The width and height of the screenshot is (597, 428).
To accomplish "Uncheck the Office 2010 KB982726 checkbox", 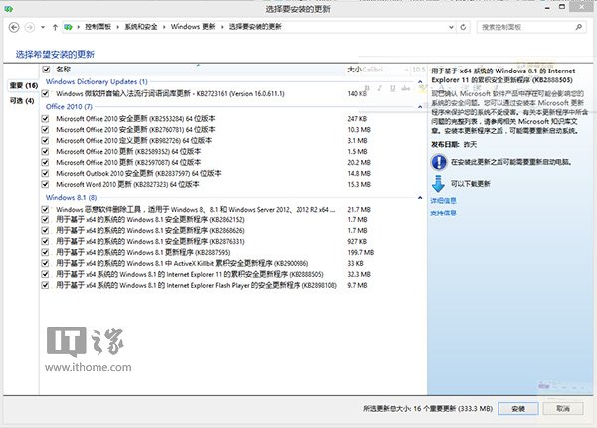I will pyautogui.click(x=45, y=141).
